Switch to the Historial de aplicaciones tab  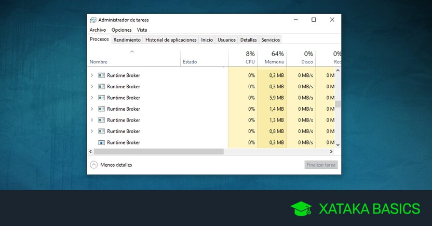[171, 40]
